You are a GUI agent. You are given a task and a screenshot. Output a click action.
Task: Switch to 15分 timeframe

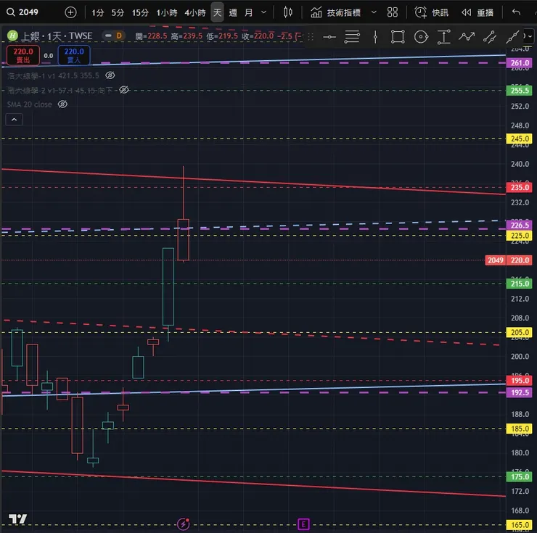(140, 12)
